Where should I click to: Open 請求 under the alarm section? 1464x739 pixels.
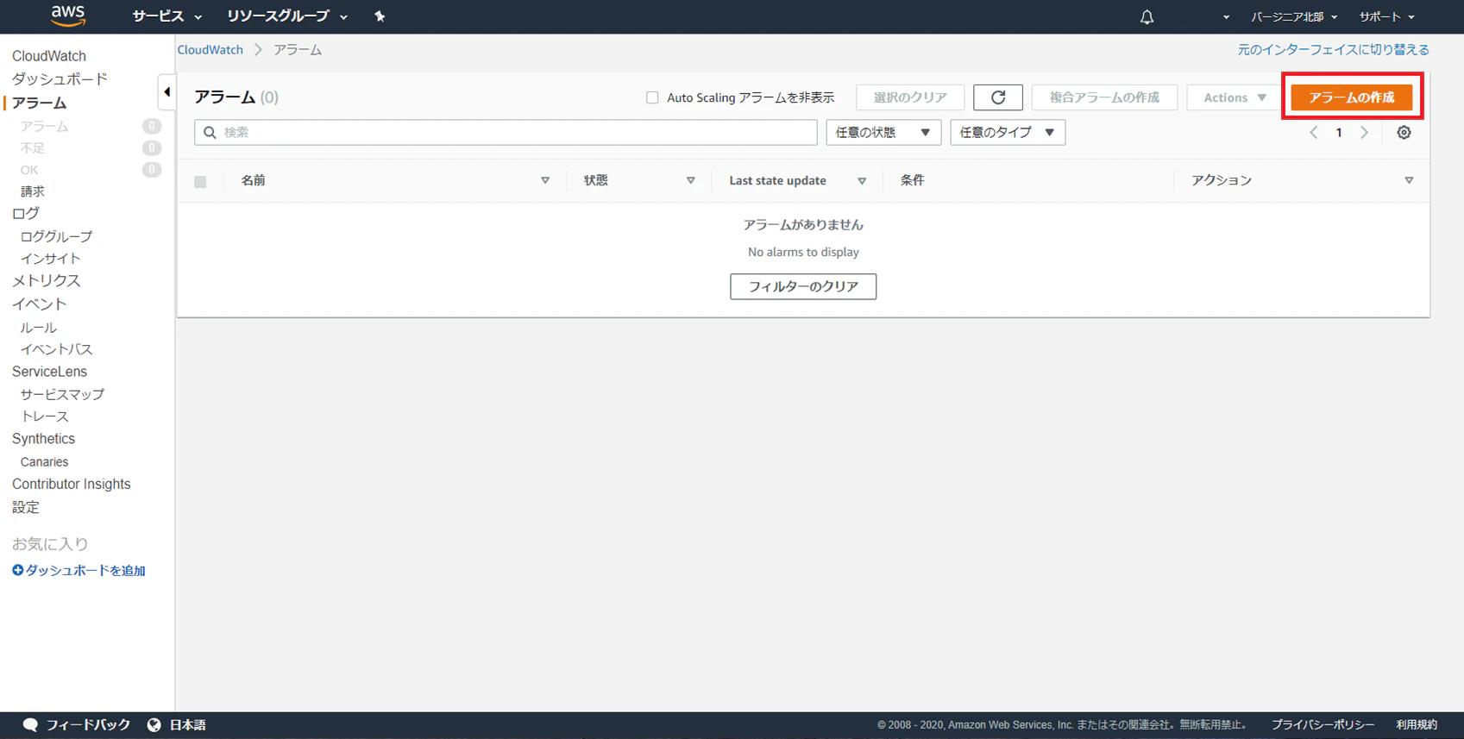click(33, 191)
